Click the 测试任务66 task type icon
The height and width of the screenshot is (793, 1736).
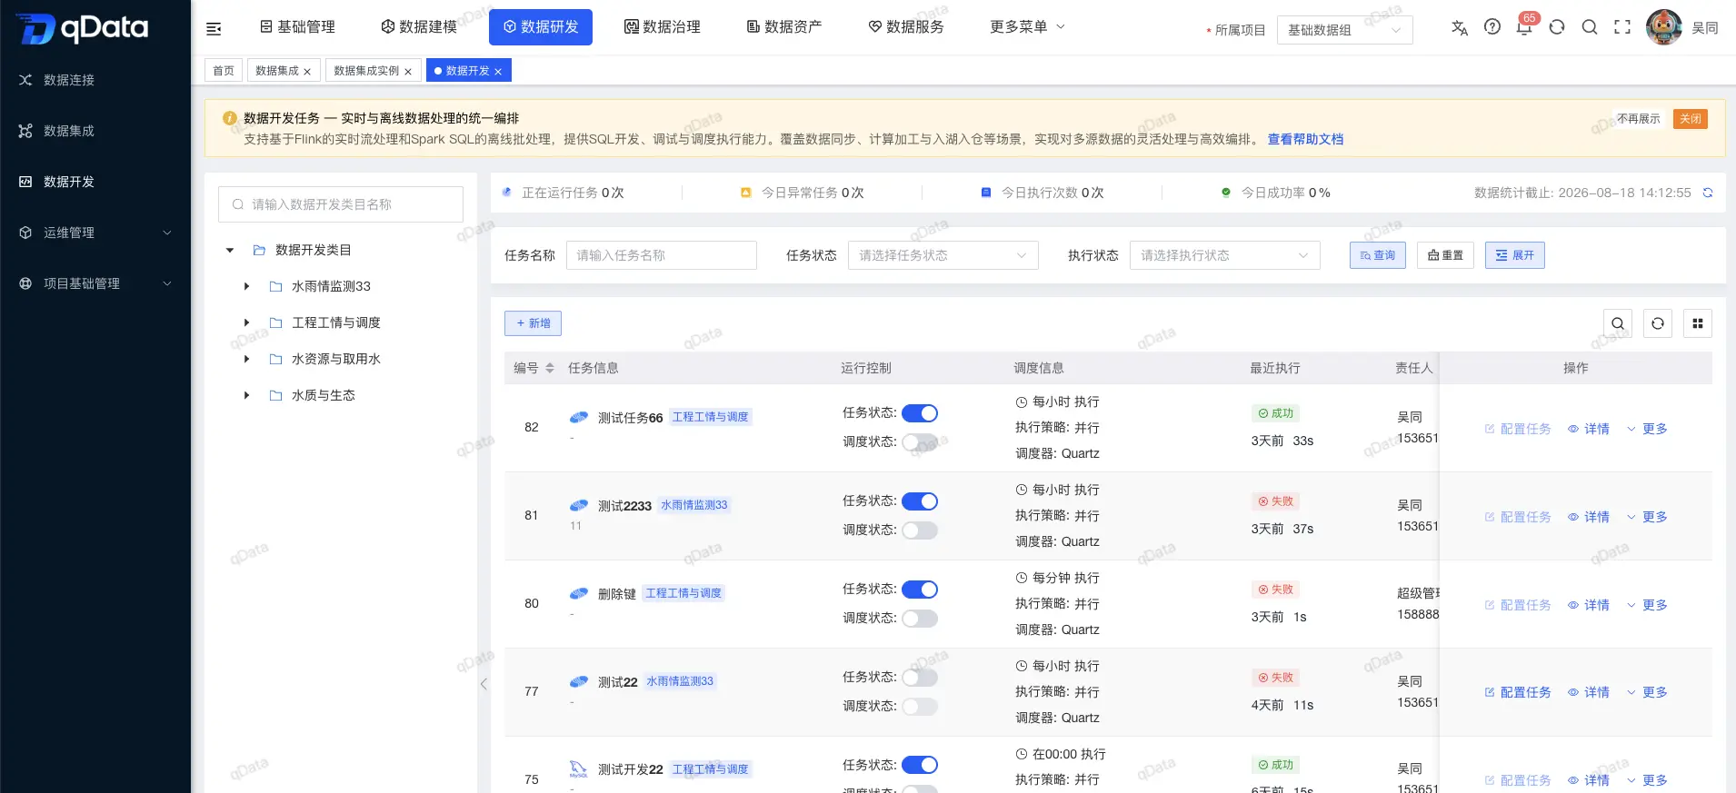[x=579, y=418]
